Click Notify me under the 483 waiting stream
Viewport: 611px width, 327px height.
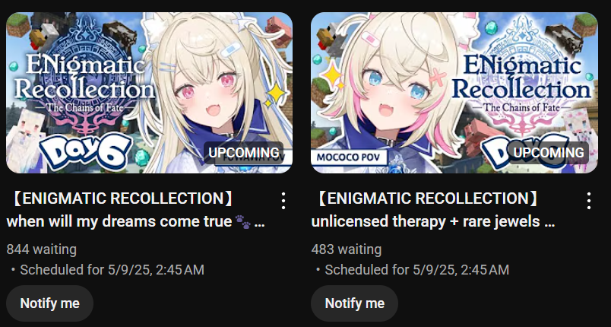(355, 303)
